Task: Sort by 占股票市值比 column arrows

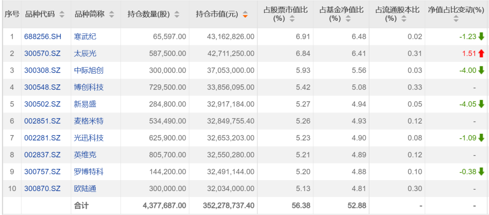Action: coord(292,19)
